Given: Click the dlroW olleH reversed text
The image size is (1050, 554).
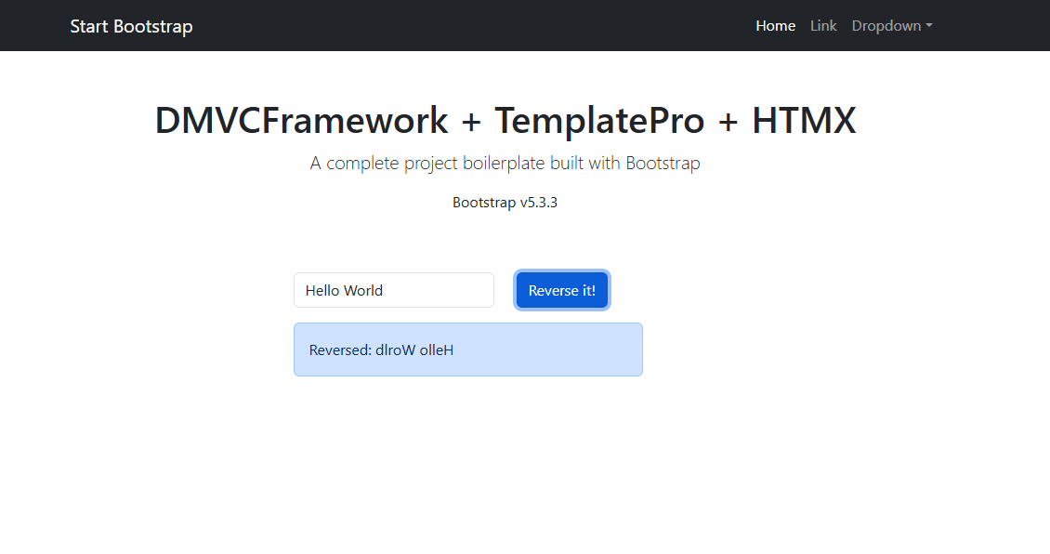Looking at the screenshot, I should click(x=414, y=350).
